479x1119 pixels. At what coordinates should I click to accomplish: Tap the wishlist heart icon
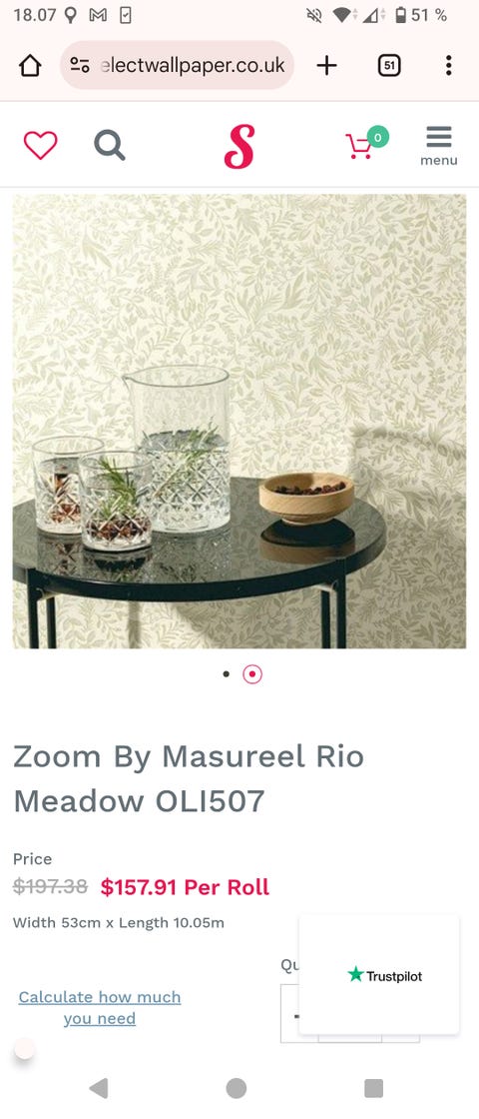tap(41, 146)
